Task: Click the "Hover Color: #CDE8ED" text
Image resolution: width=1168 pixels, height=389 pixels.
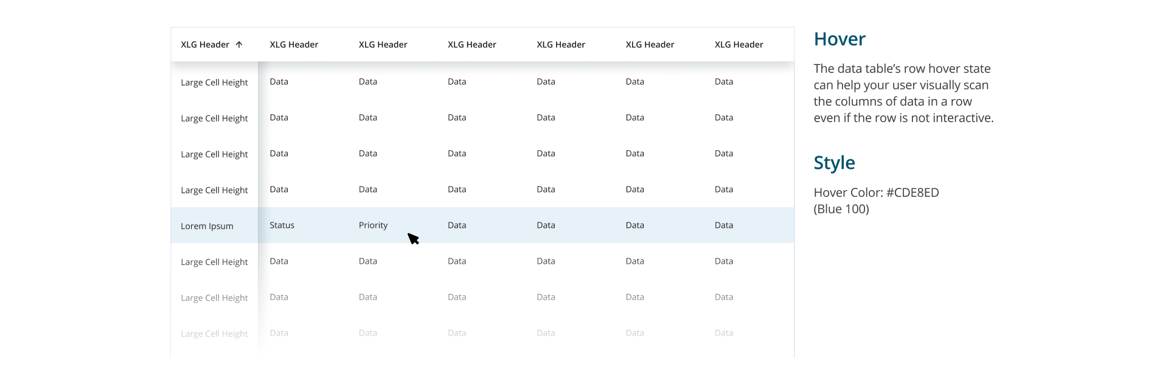Action: (876, 193)
